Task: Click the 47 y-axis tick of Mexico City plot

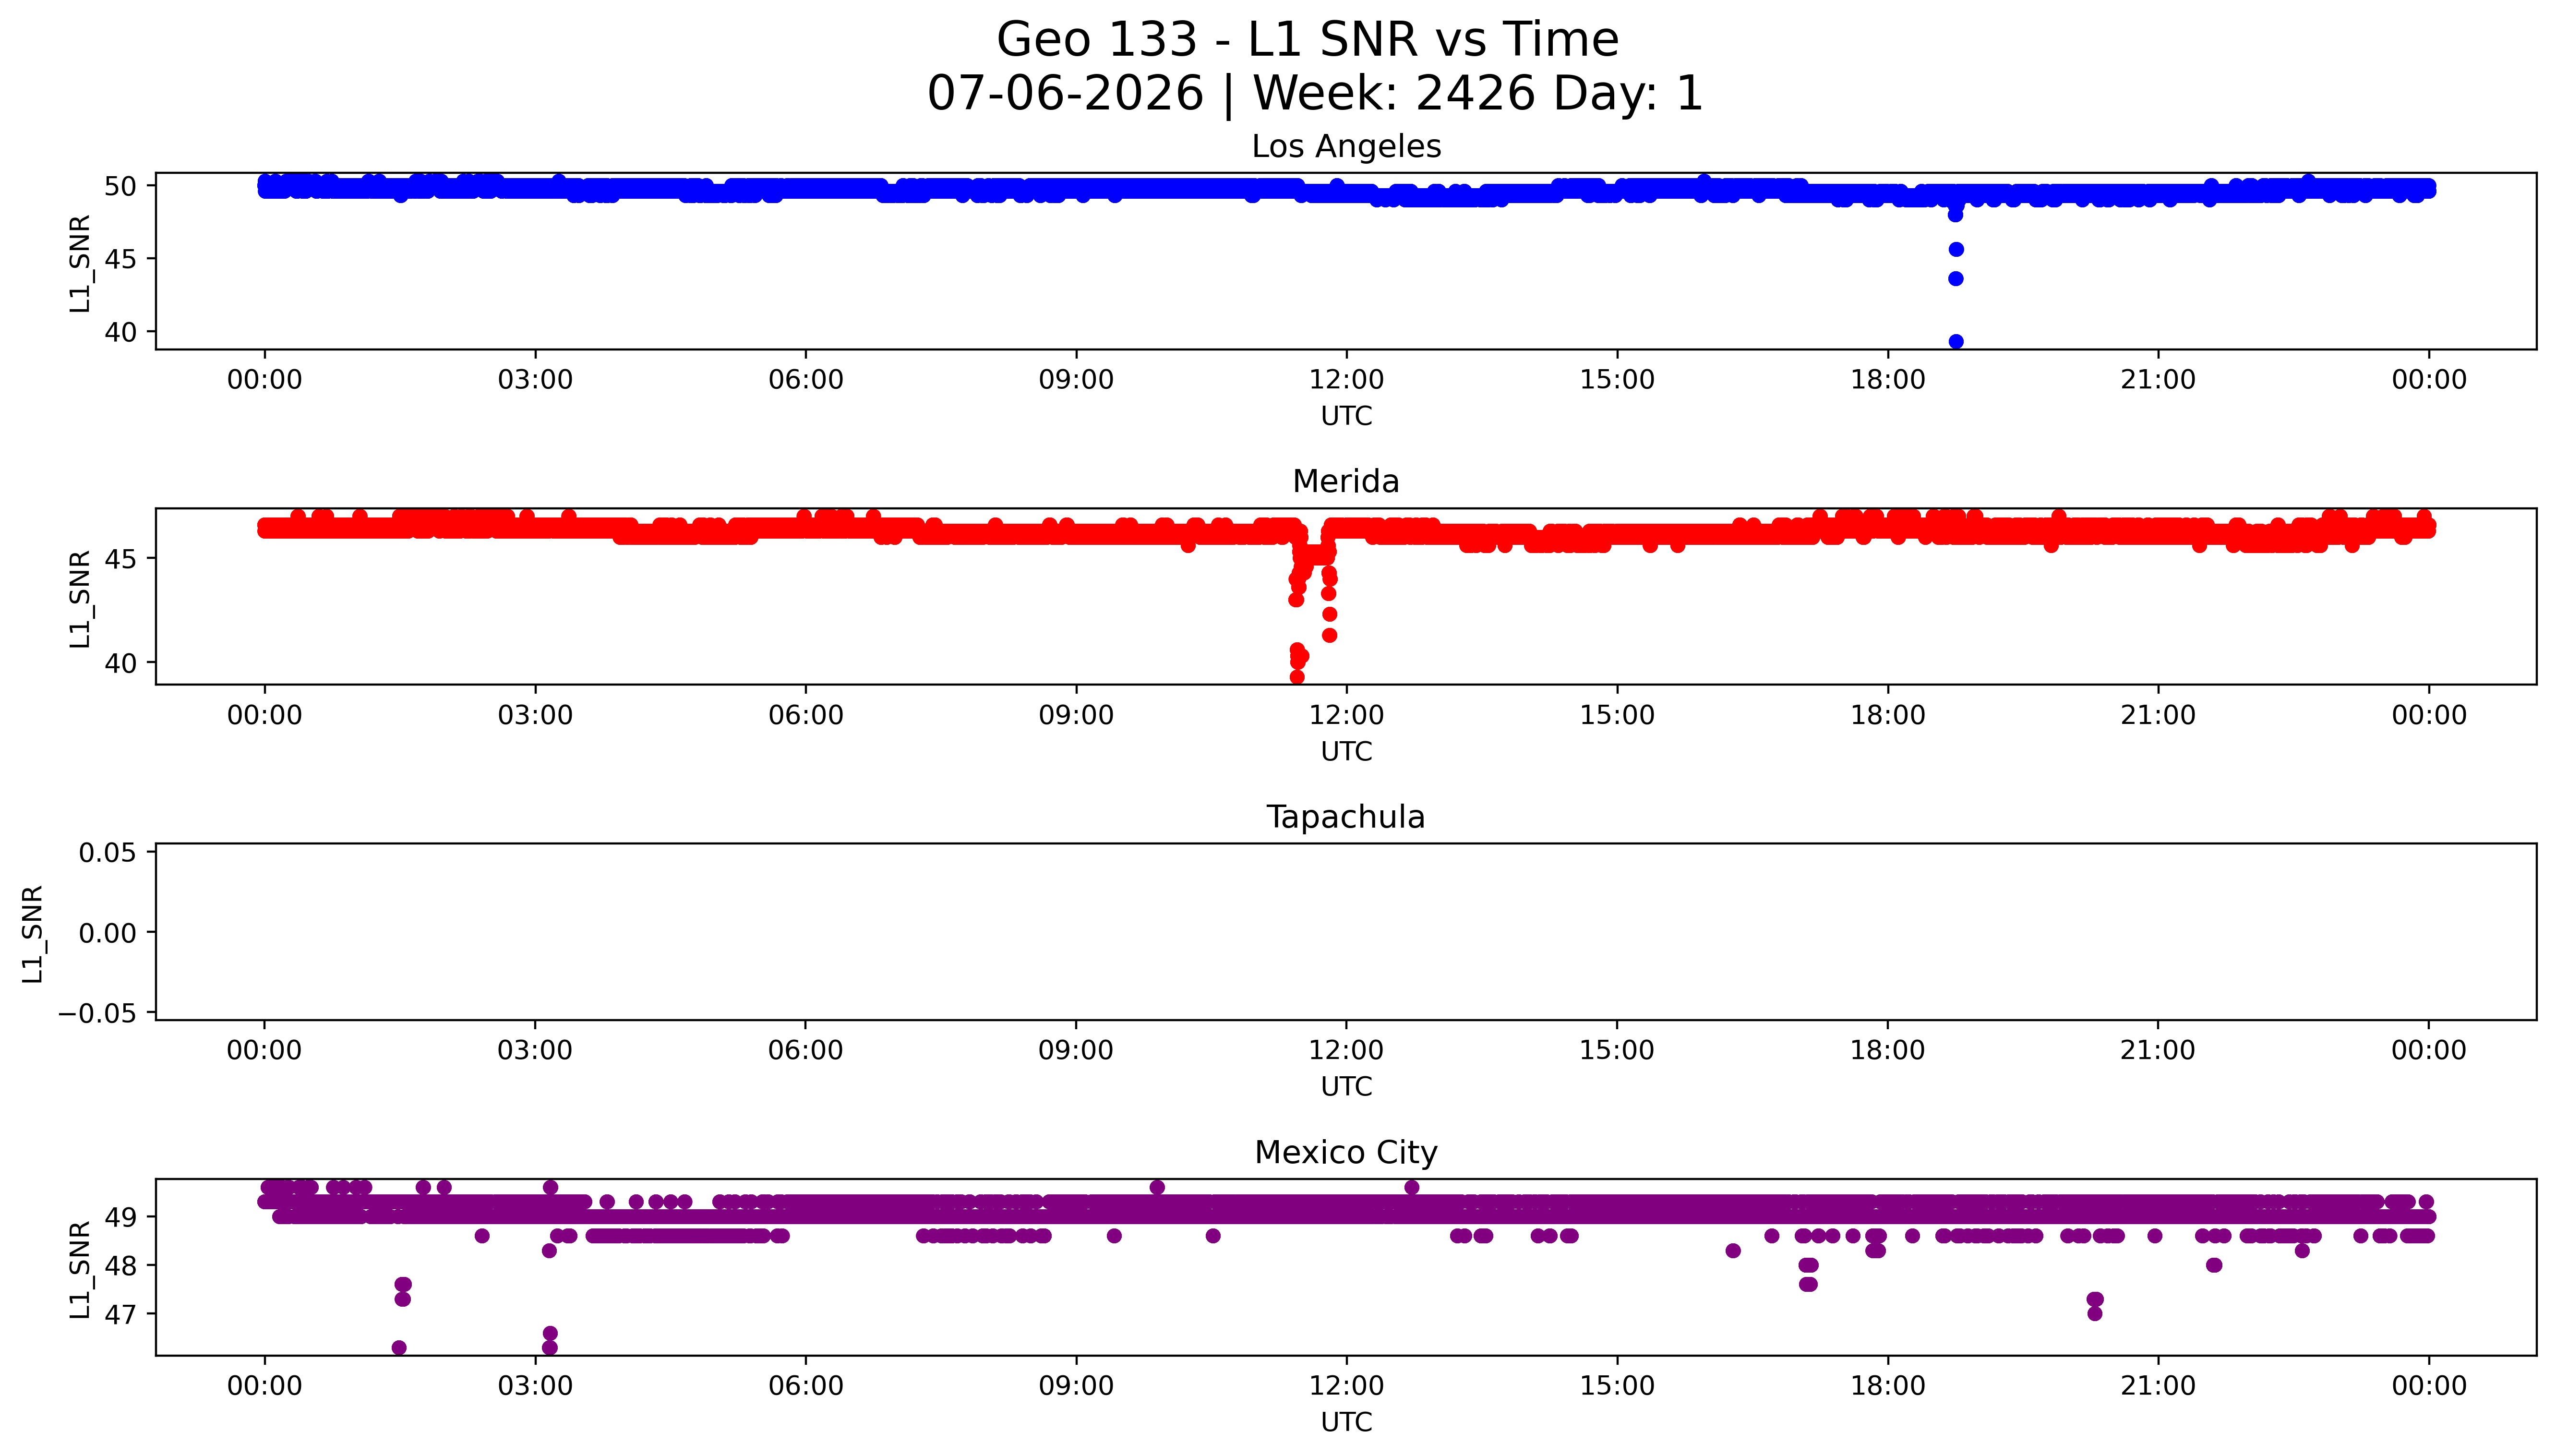Action: point(121,1314)
